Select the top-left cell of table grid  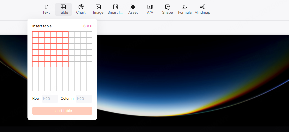pos(35,34)
